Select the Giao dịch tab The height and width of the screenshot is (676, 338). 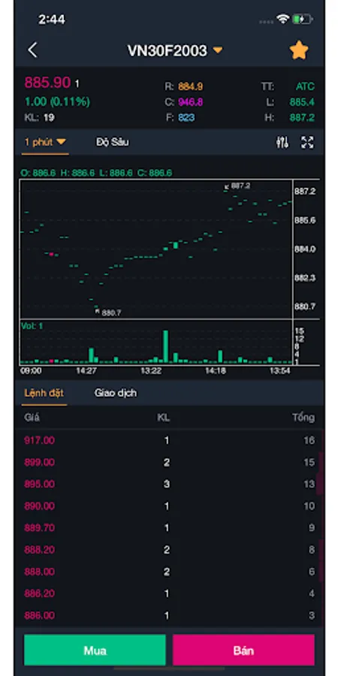116,393
